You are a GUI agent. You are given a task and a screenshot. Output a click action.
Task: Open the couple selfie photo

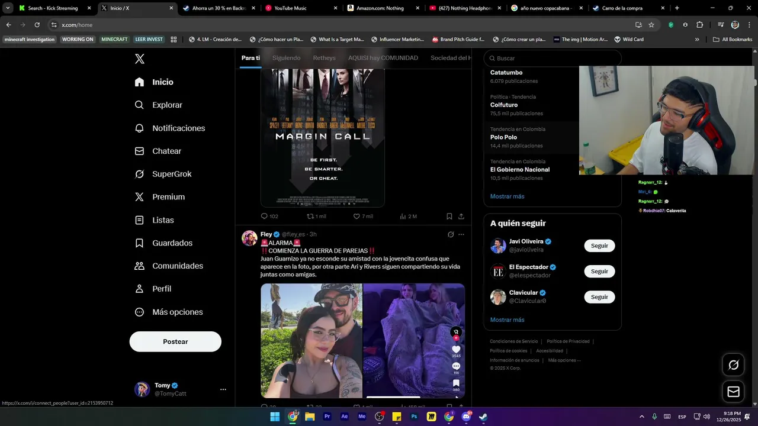[x=311, y=341]
